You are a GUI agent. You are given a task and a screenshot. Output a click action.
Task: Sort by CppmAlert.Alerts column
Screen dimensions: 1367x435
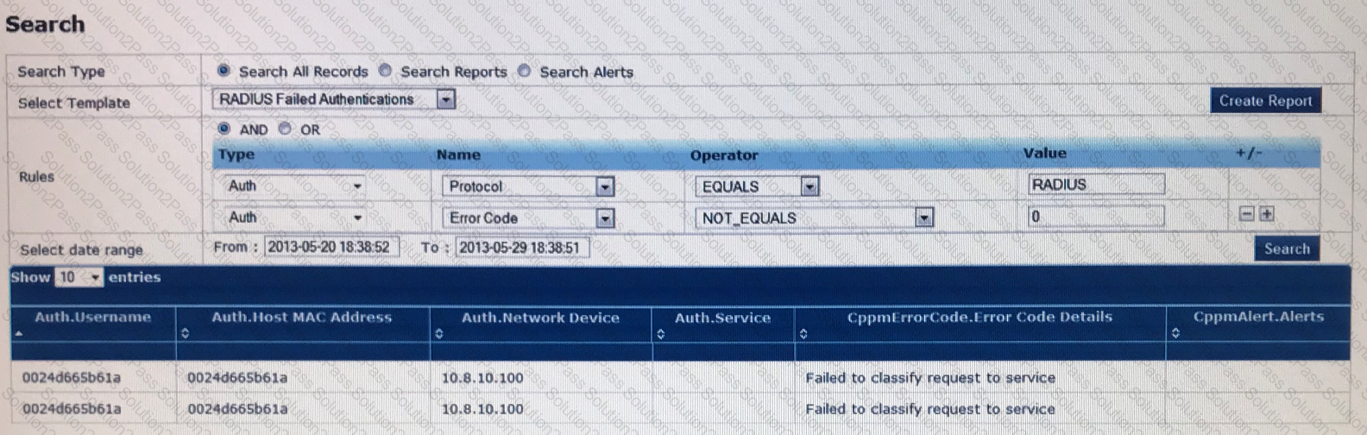tap(1175, 333)
